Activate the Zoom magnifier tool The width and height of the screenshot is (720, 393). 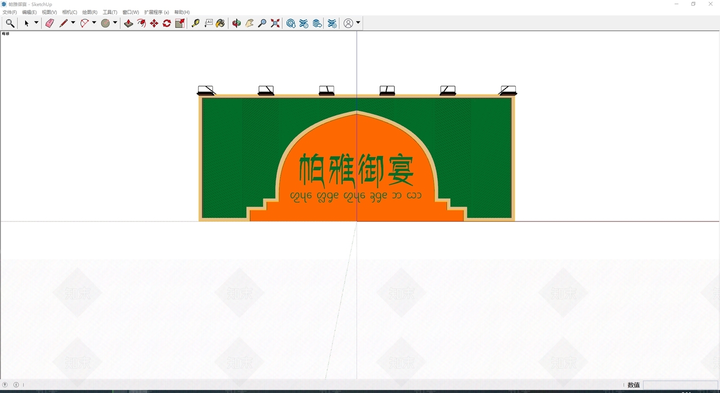coord(262,23)
